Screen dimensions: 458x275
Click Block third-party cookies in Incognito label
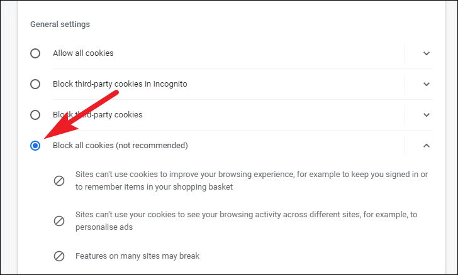(x=120, y=84)
